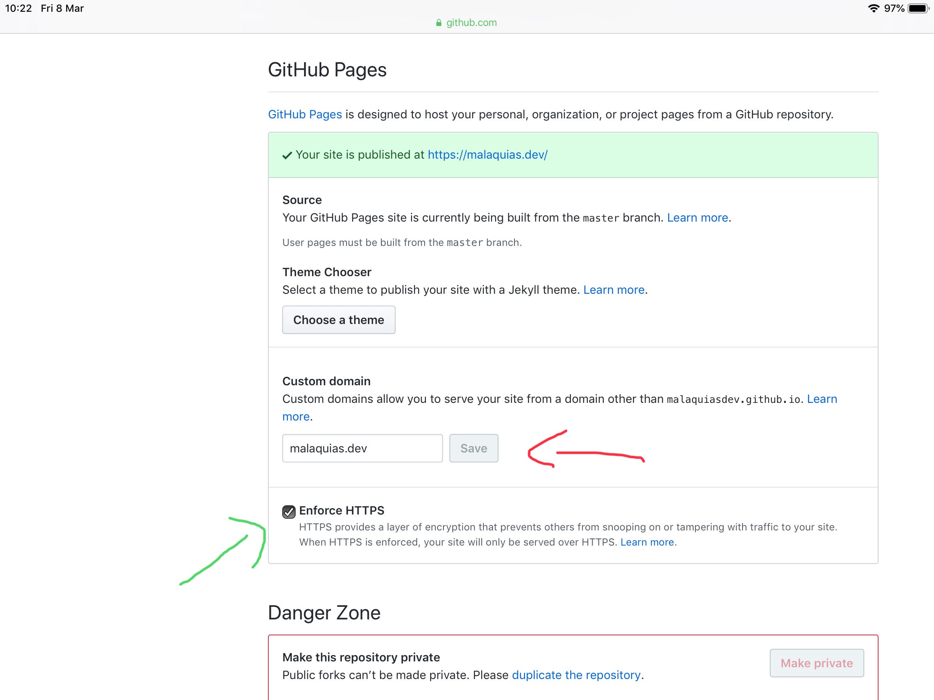Open the duplicate the repository link
This screenshot has width=934, height=700.
576,675
